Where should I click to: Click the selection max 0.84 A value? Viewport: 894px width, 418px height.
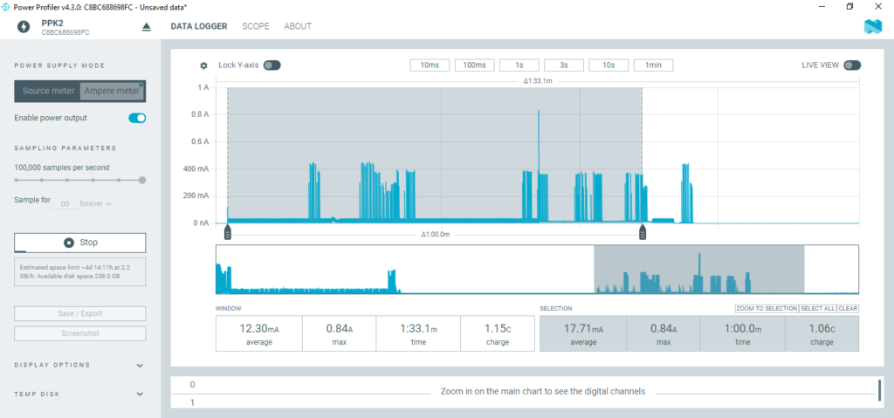point(664,328)
